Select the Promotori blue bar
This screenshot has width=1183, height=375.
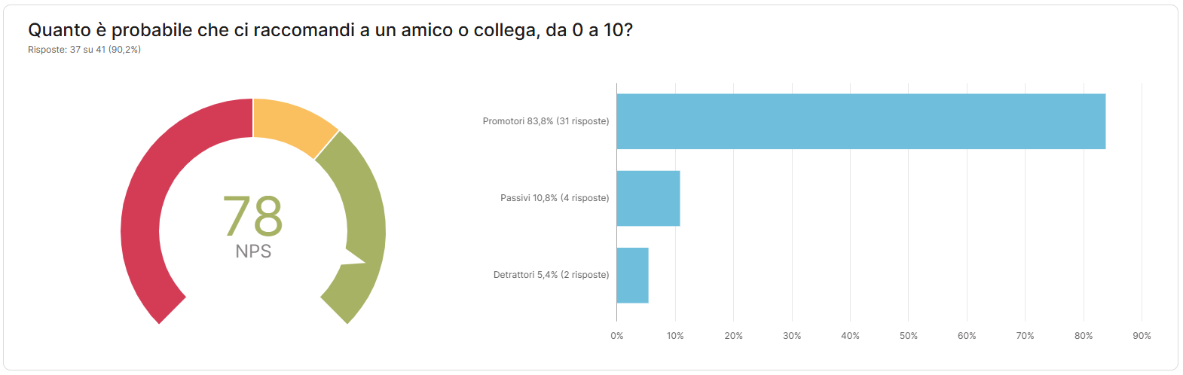(x=861, y=121)
